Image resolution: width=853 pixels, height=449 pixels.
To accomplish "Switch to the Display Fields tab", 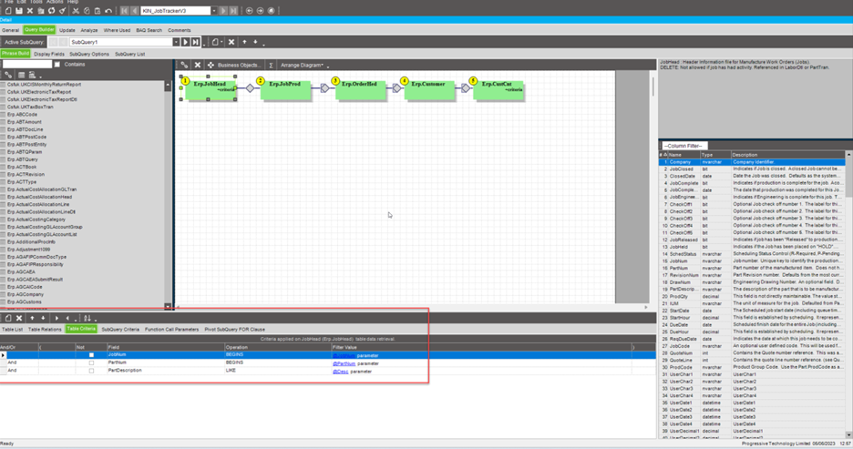I will tap(49, 54).
